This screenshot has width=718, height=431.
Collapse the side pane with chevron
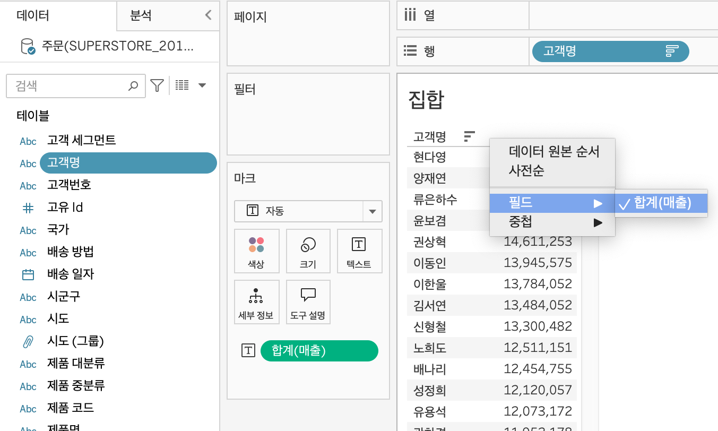click(x=208, y=15)
